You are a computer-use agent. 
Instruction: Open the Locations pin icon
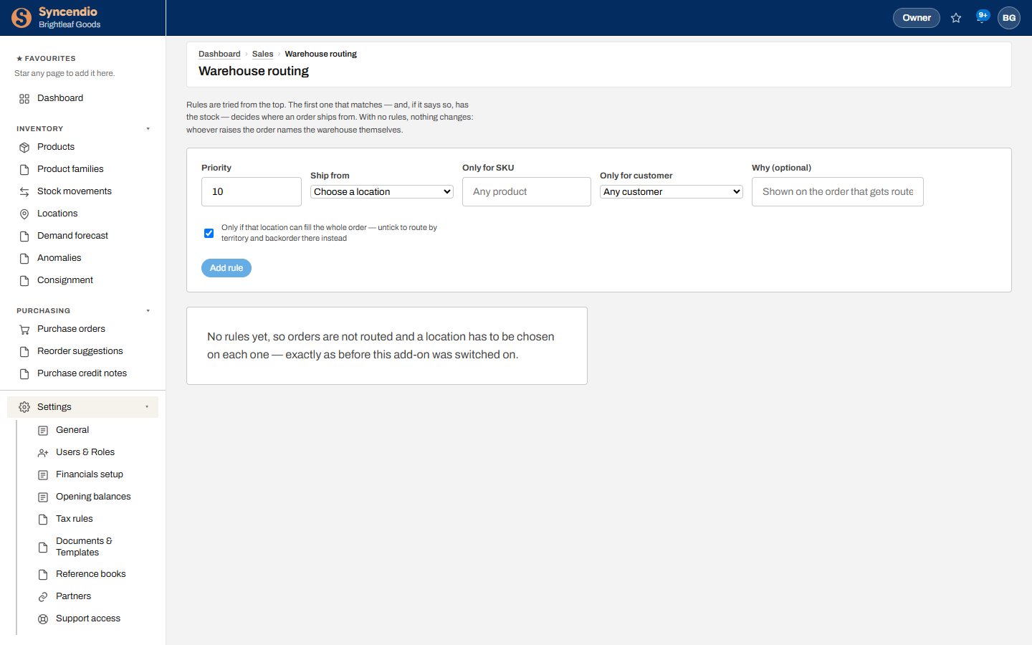[x=24, y=214]
